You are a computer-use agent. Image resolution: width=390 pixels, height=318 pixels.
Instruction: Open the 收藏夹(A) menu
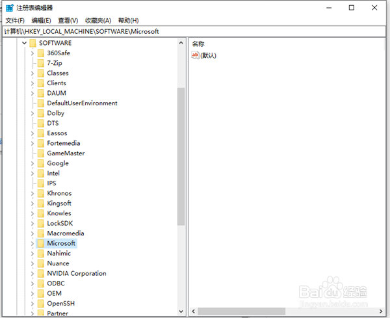98,21
